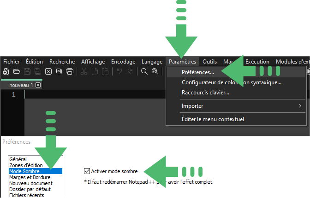Open the Langage menu

coord(152,62)
